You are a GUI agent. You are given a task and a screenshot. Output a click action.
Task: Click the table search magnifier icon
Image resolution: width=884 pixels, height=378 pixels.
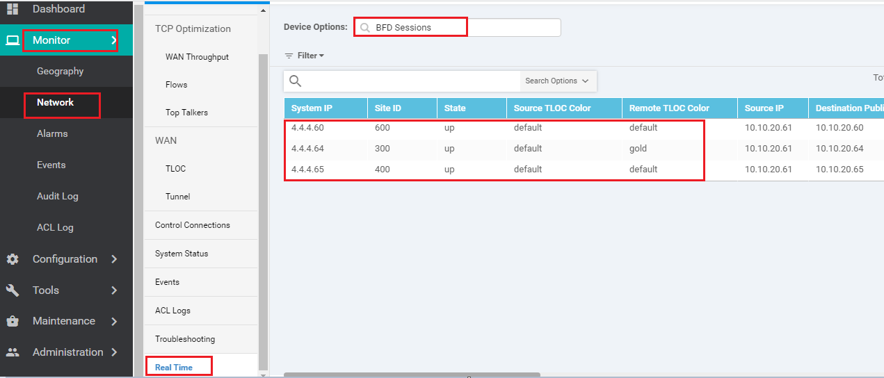click(295, 81)
